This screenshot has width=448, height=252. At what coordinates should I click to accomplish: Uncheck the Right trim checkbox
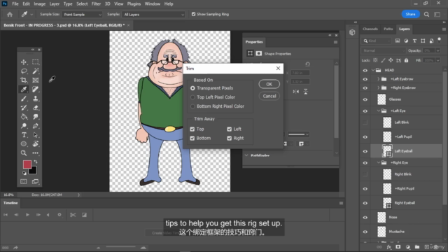229,139
